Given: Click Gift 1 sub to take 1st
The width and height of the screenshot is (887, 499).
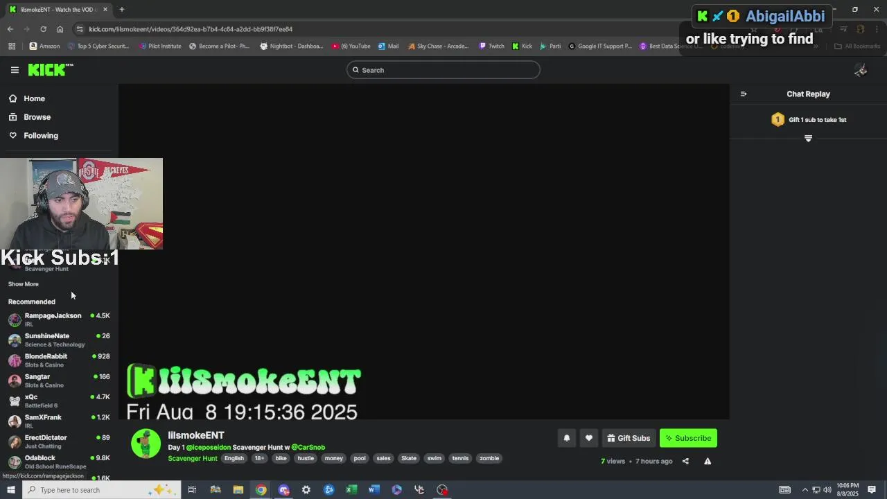Looking at the screenshot, I should pos(809,120).
